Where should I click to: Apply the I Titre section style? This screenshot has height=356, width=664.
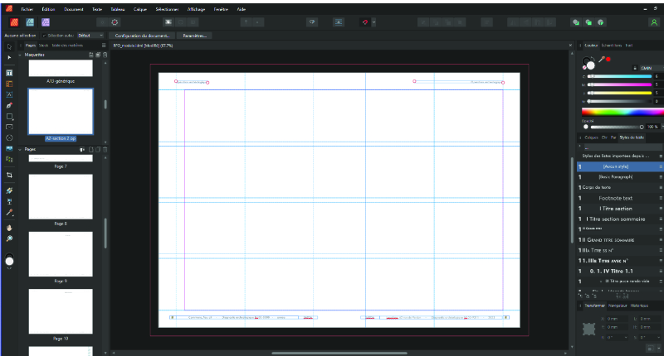click(x=620, y=209)
